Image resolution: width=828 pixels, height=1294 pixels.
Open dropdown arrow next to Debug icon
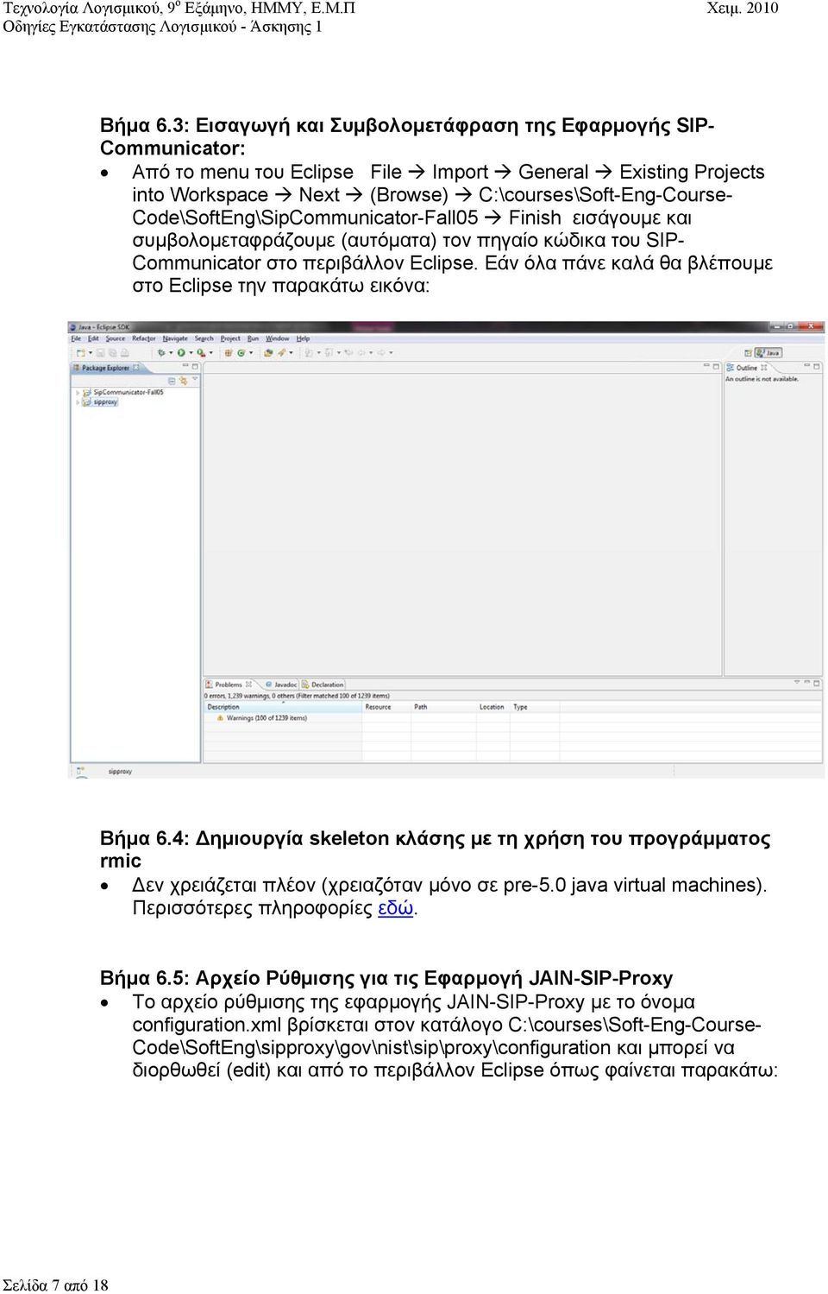click(171, 353)
